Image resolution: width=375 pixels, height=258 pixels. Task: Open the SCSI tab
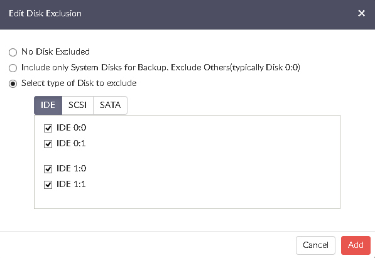(x=77, y=105)
